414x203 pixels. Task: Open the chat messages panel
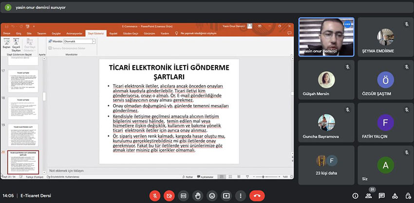click(x=382, y=196)
